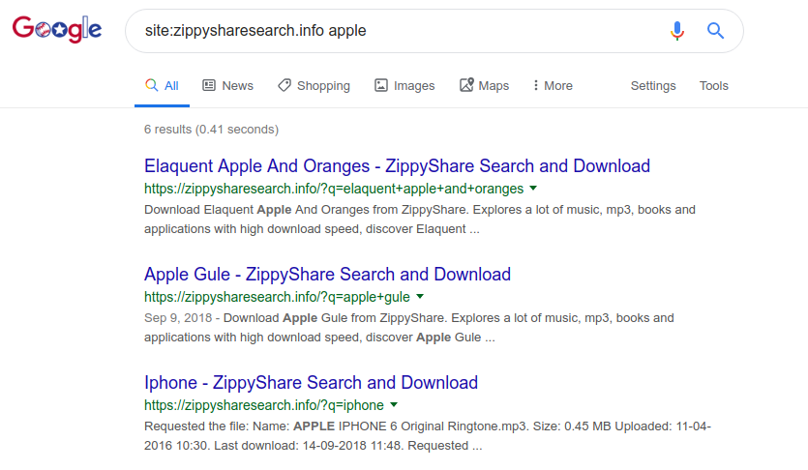
Task: Click the blue search magnifier button
Action: 715,31
